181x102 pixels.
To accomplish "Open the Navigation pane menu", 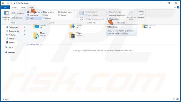I will pos(6,16).
